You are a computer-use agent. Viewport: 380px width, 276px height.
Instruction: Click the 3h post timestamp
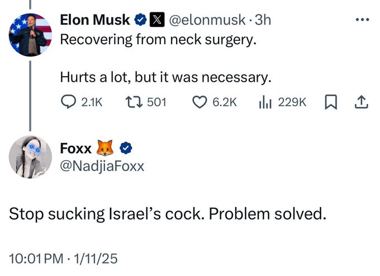[262, 21]
